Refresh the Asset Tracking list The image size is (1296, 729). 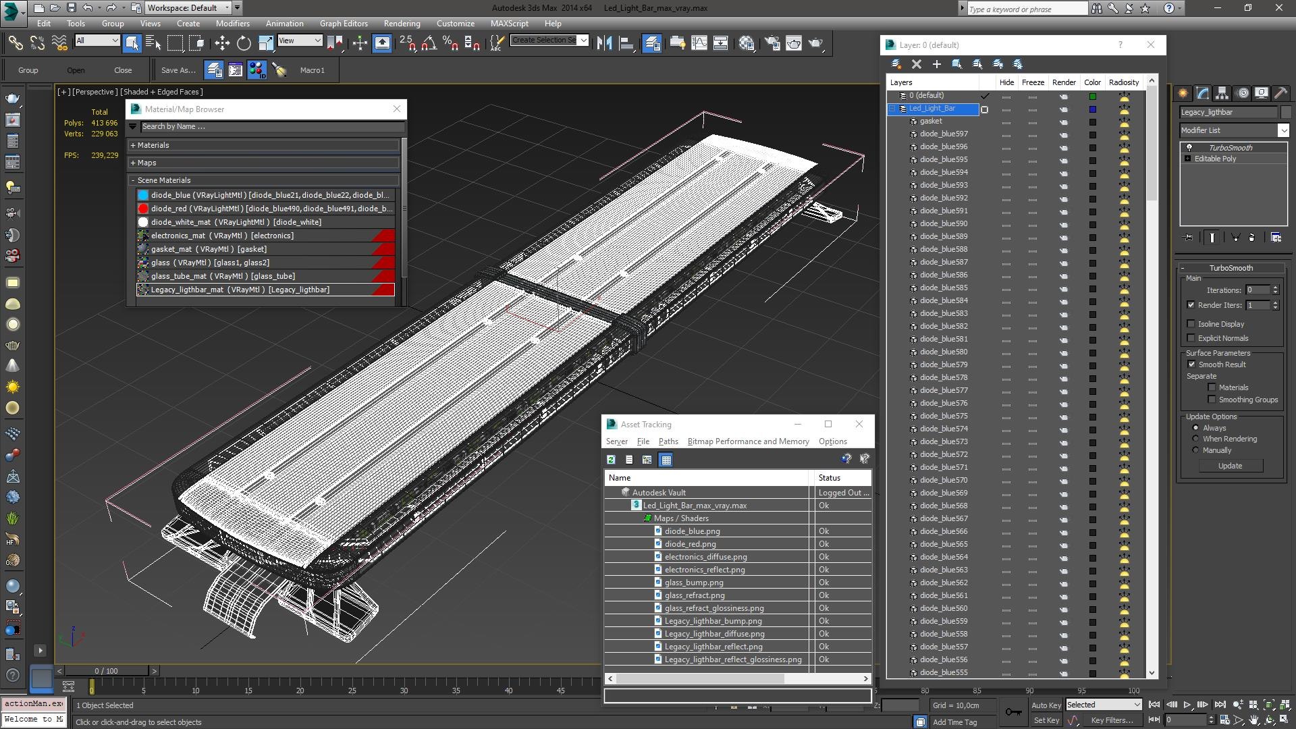611,460
